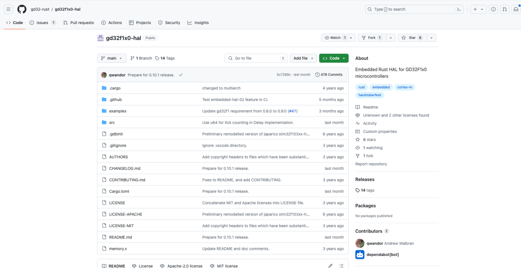
Task: Click the .gdbinit file icon
Action: [104, 134]
